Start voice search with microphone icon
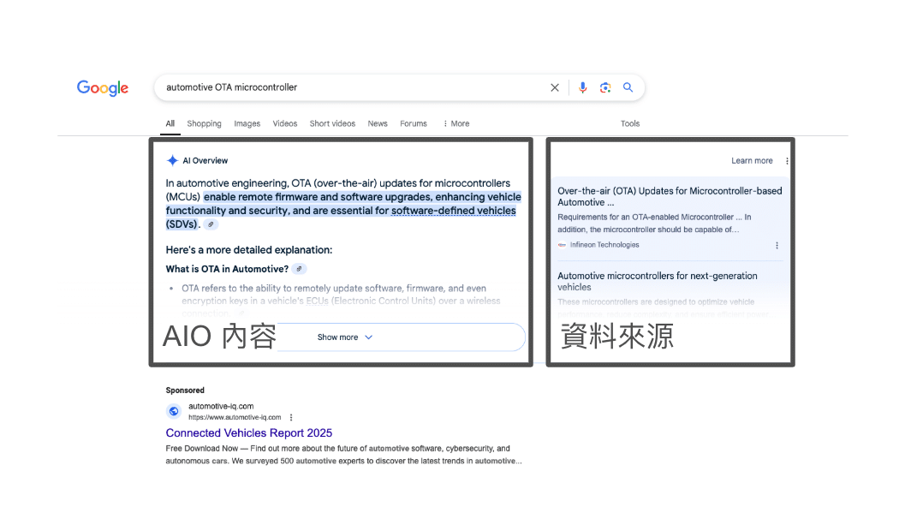 coord(583,87)
